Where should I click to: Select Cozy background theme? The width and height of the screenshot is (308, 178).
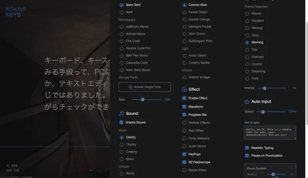(247, 35)
